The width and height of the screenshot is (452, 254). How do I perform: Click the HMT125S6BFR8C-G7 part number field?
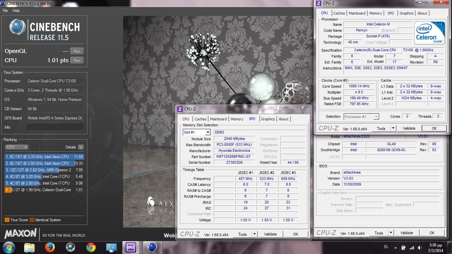(x=234, y=157)
